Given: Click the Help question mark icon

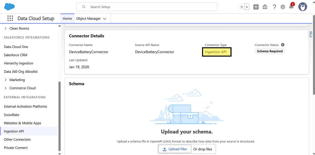Looking at the screenshot, I should tap(274, 7).
